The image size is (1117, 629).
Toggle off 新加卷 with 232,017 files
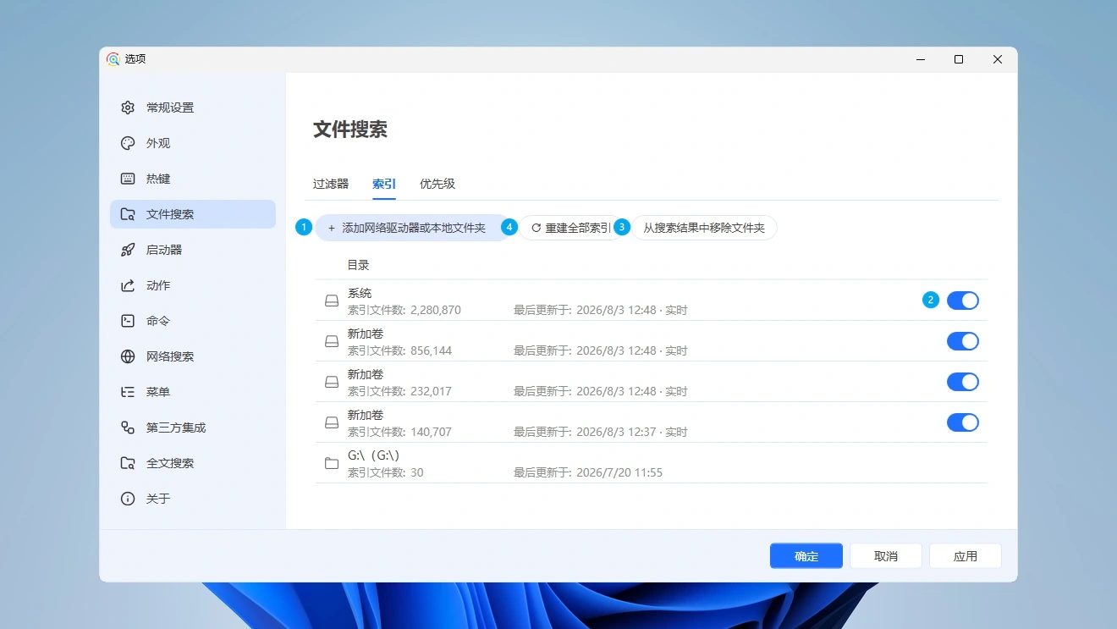963,382
